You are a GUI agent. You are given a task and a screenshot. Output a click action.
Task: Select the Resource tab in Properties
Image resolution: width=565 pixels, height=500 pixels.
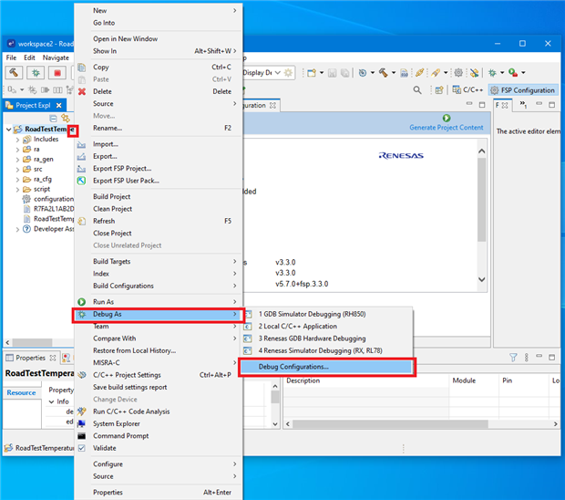coord(22,392)
